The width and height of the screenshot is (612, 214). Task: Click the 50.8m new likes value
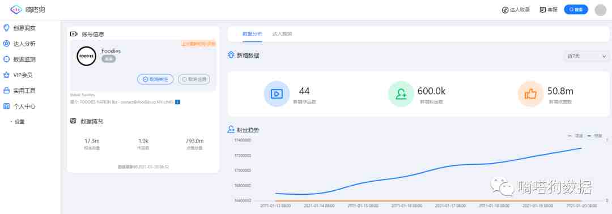pos(560,91)
